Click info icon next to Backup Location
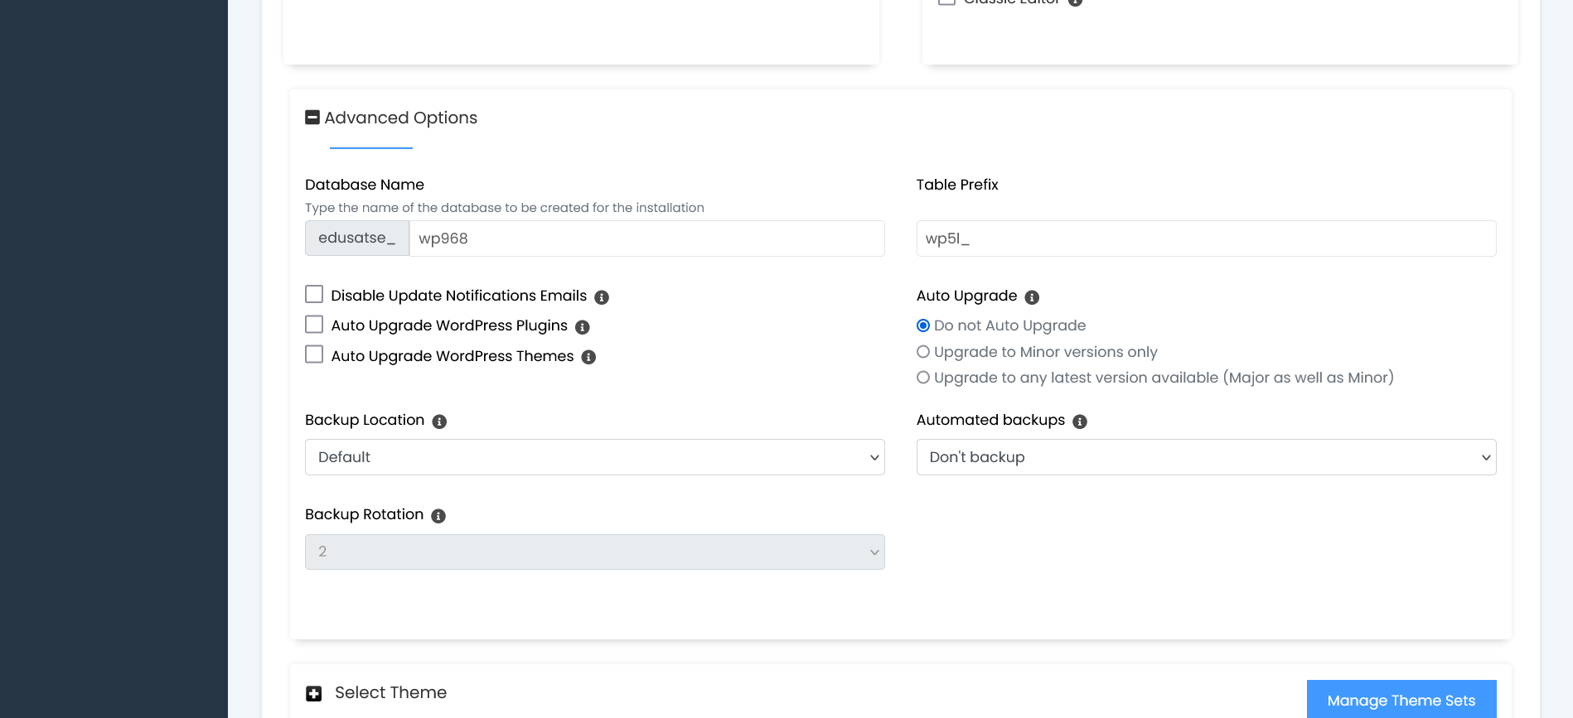This screenshot has width=1573, height=718. coord(439,422)
